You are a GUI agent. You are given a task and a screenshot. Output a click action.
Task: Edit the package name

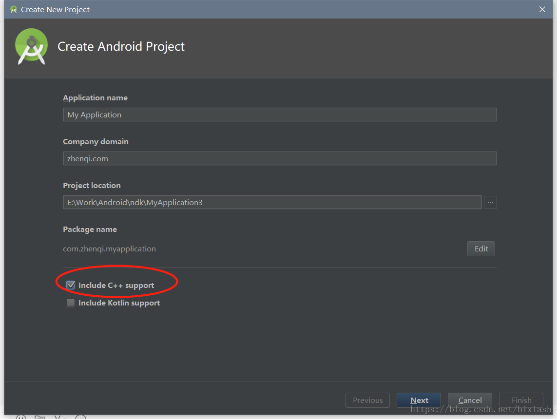click(x=481, y=248)
